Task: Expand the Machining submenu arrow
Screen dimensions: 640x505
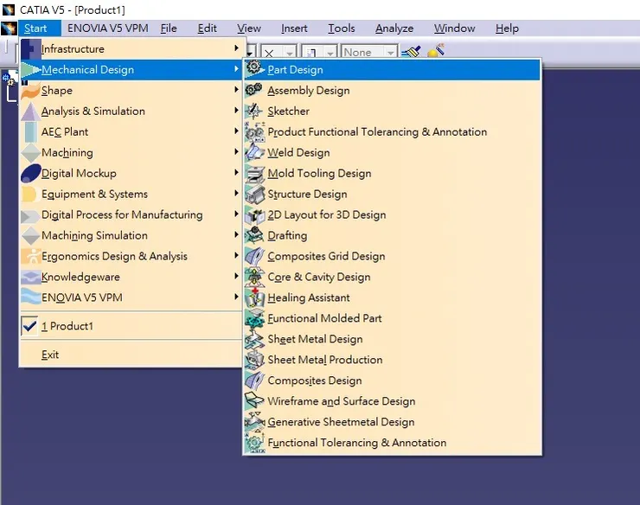Action: pyautogui.click(x=236, y=152)
